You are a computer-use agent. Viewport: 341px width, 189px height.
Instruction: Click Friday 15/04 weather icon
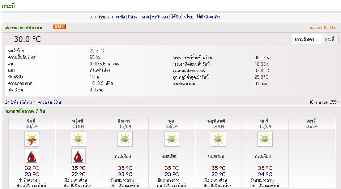click(265, 139)
